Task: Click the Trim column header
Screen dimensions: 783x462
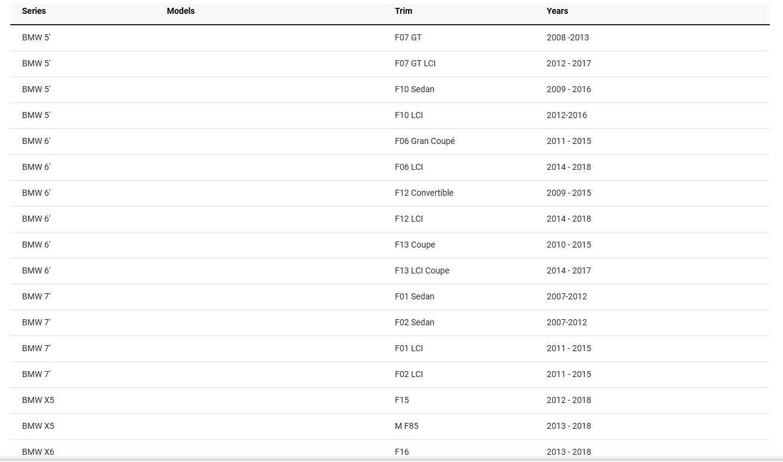Action: [403, 11]
